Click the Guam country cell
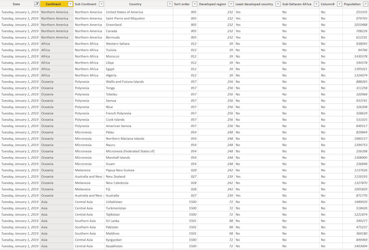Image resolution: width=369 pixels, height=250 pixels. click(x=139, y=164)
